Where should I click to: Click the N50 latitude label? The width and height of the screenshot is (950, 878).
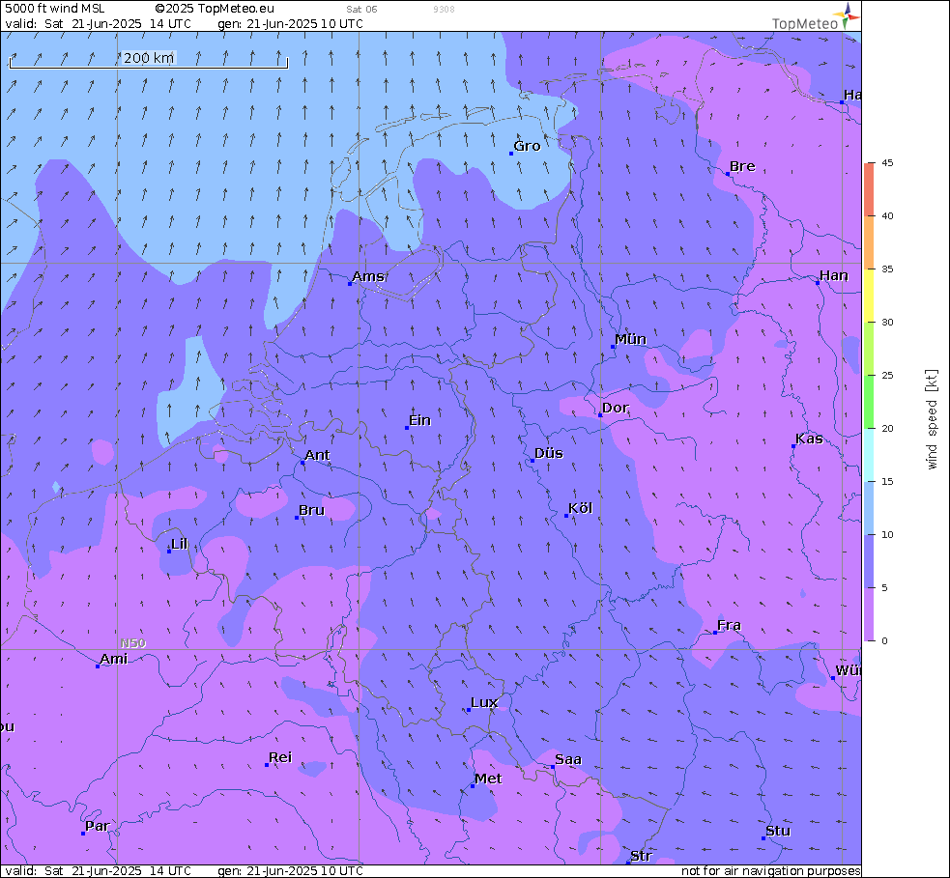click(132, 643)
